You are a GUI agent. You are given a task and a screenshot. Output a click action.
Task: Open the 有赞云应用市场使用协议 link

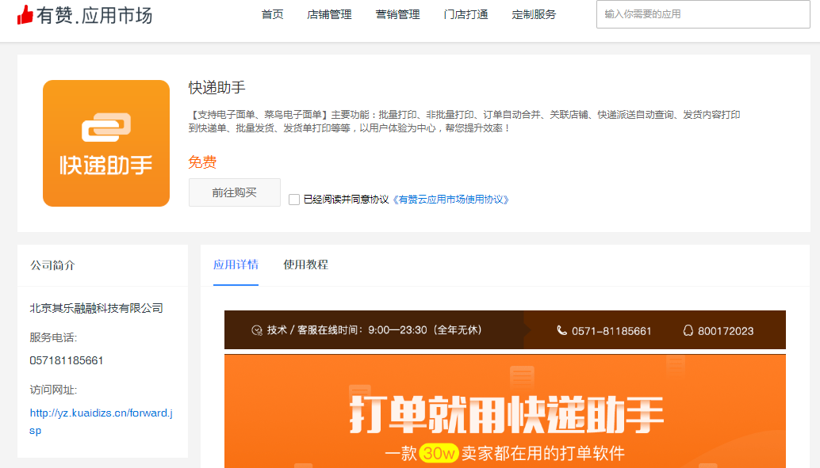click(x=450, y=200)
